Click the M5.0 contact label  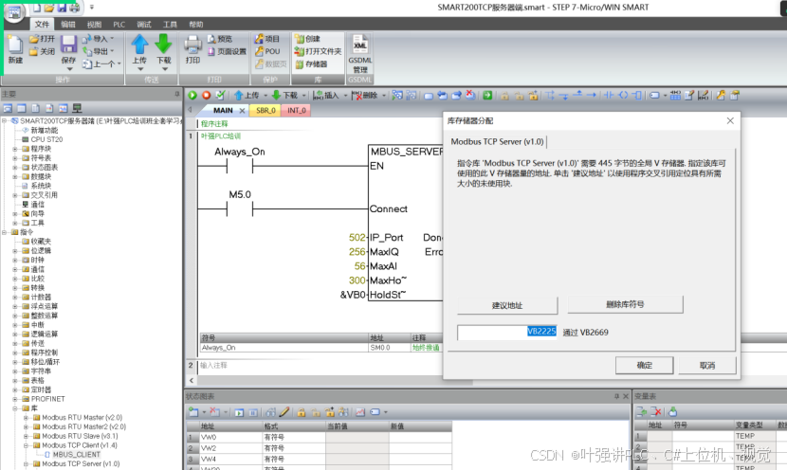point(240,194)
